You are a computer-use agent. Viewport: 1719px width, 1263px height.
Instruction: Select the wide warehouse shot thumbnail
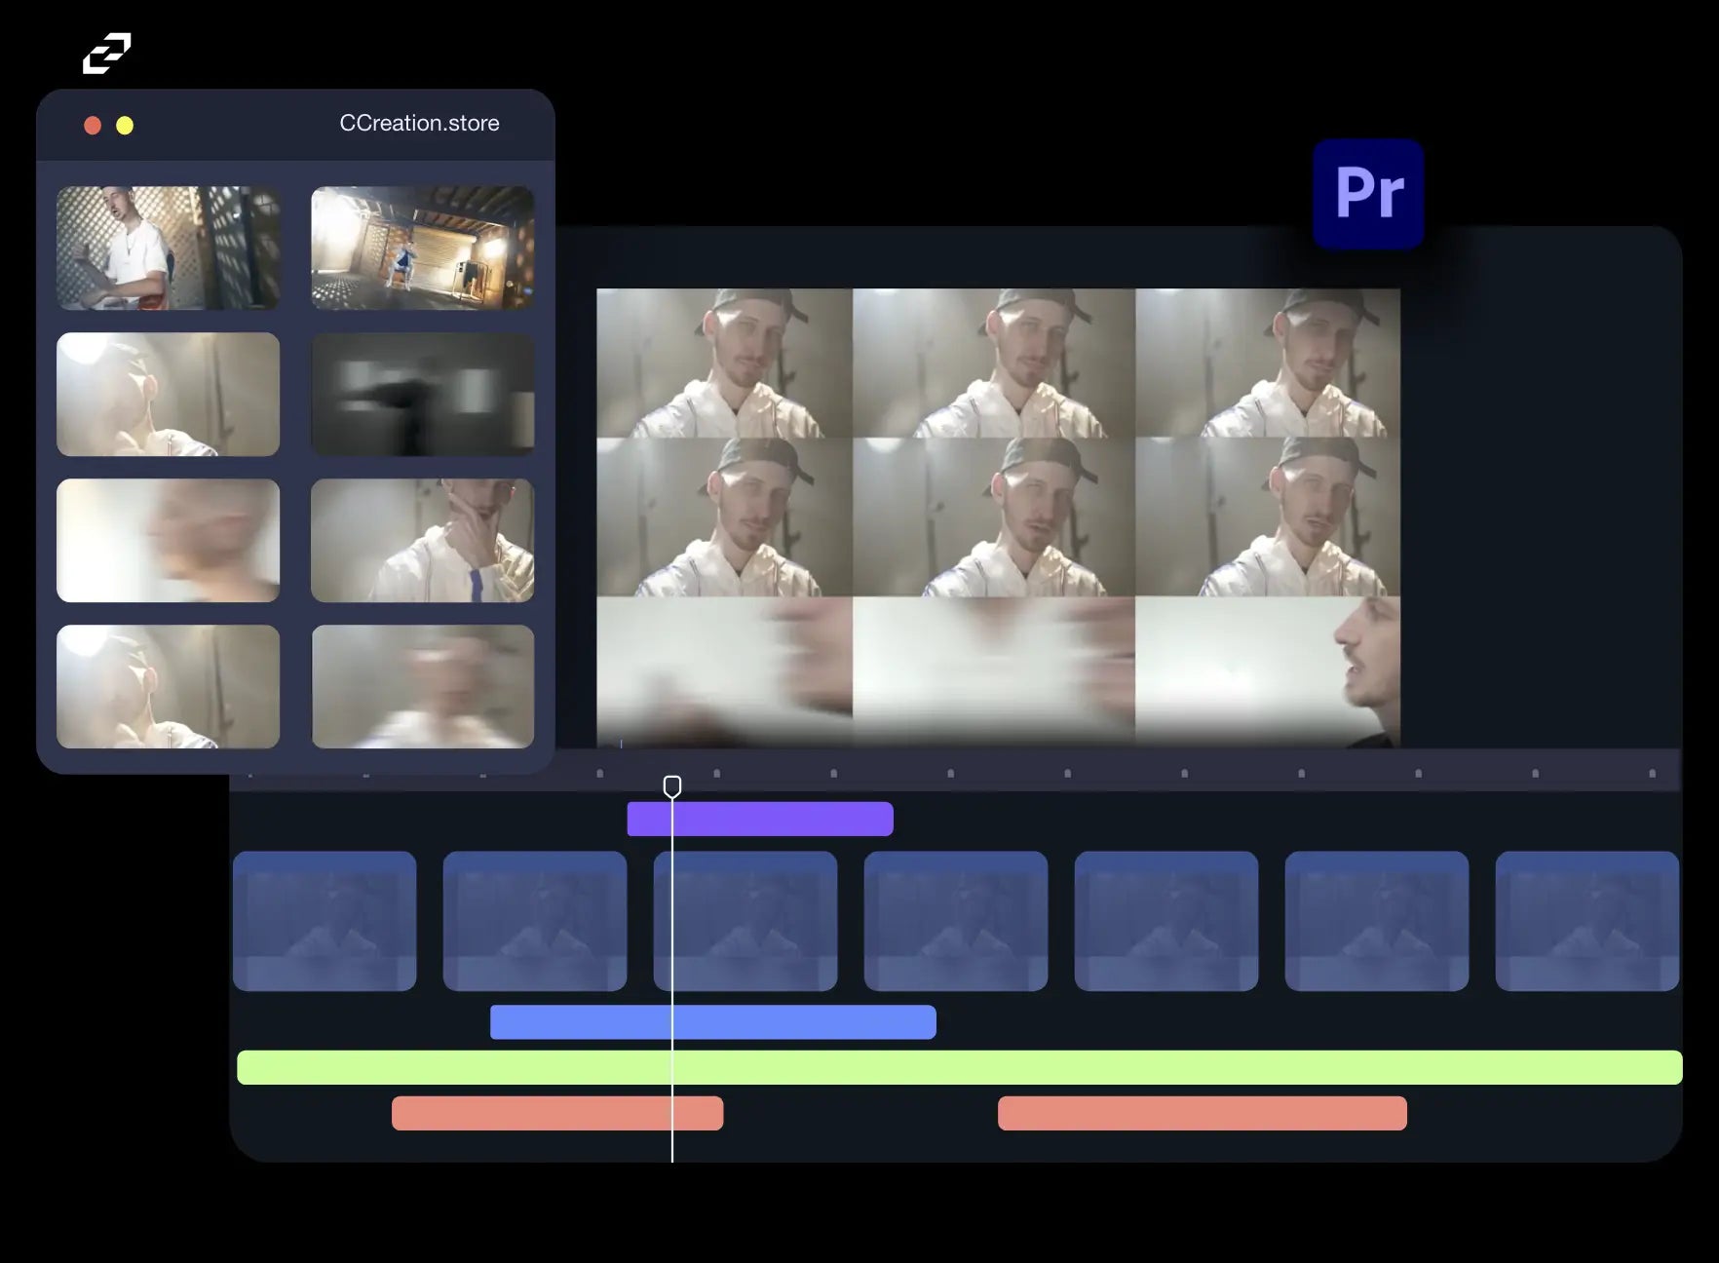click(x=422, y=249)
